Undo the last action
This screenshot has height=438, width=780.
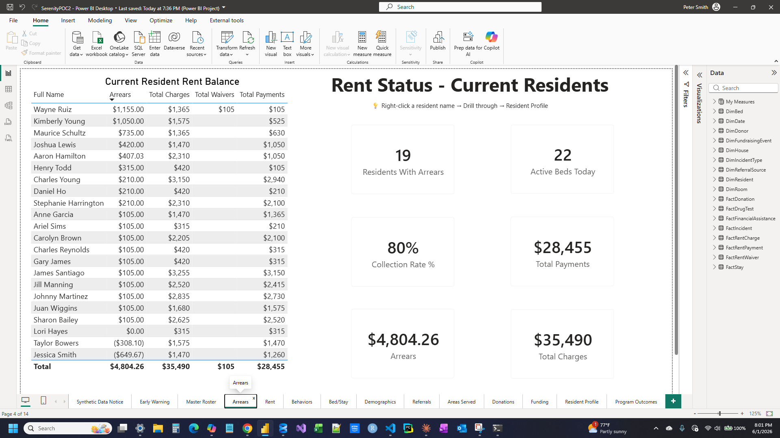[22, 7]
